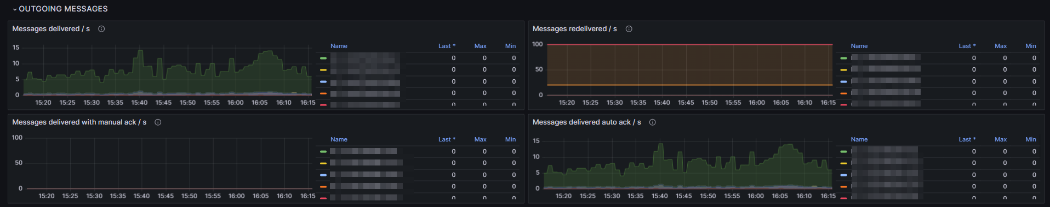The image size is (1050, 207).
Task: Sort Messages delivered legend by Min
Action: click(x=510, y=46)
